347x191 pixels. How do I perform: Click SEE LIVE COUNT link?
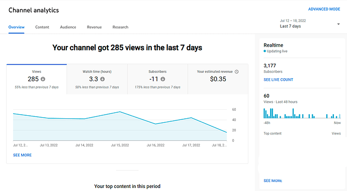tap(278, 80)
